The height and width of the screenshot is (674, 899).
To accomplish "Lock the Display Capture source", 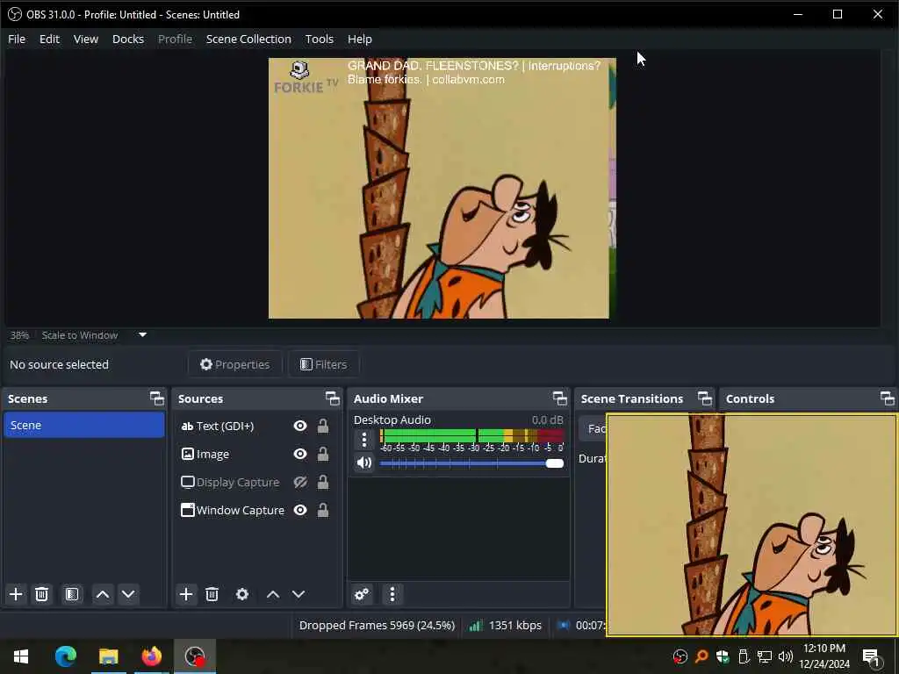I will coord(323,482).
